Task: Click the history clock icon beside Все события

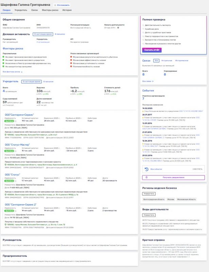Action: pyautogui.click(x=146, y=169)
